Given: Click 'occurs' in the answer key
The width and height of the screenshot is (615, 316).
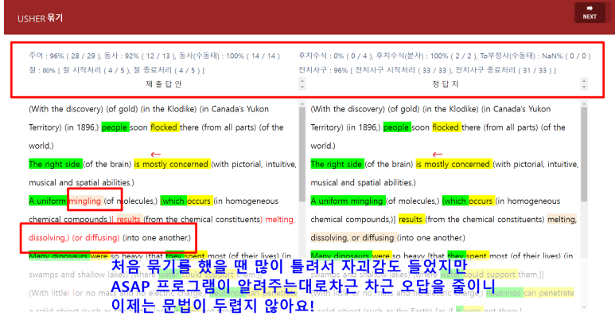Looking at the screenshot, I should coord(481,201).
